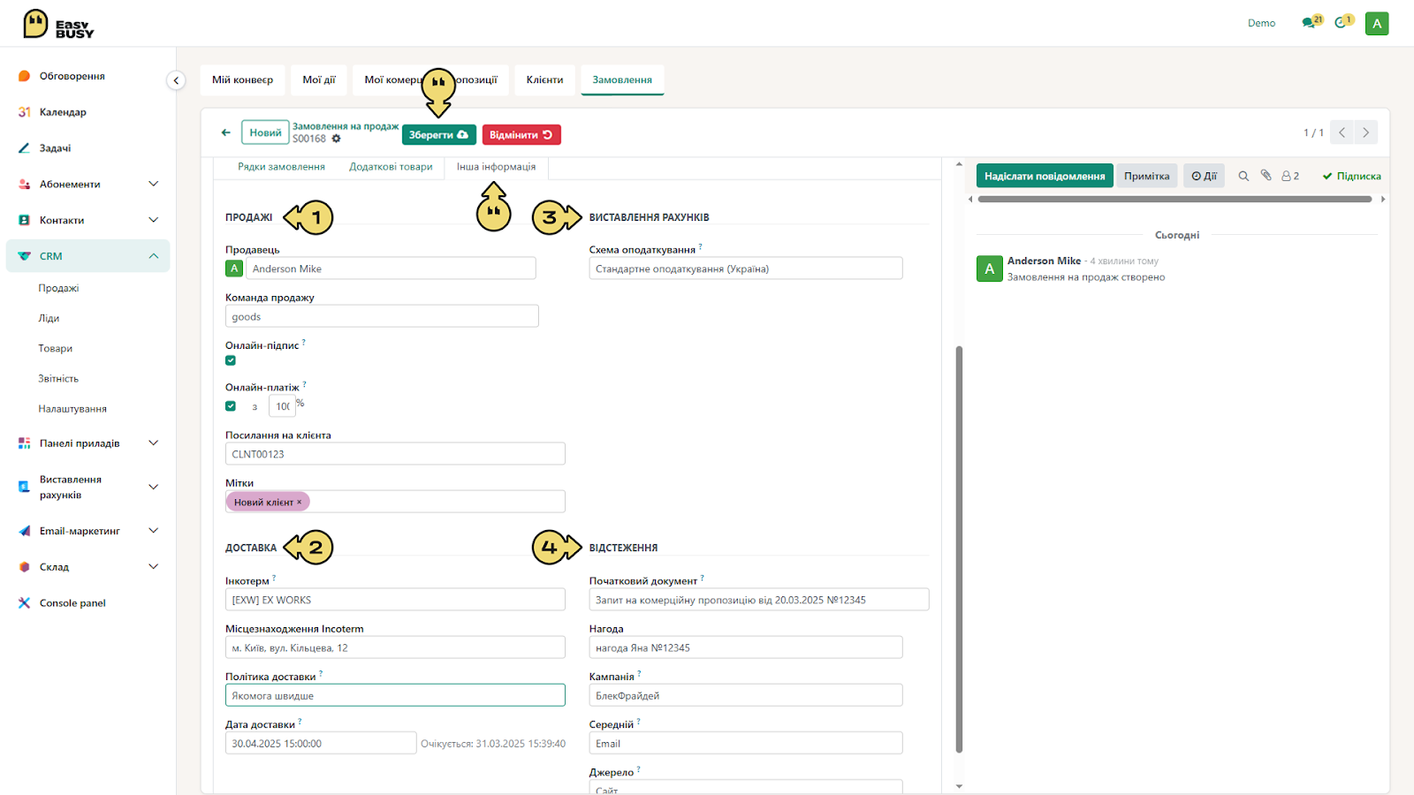Screen dimensions: 1414x795
Task: Open the Клієнти top tab
Action: (x=544, y=79)
